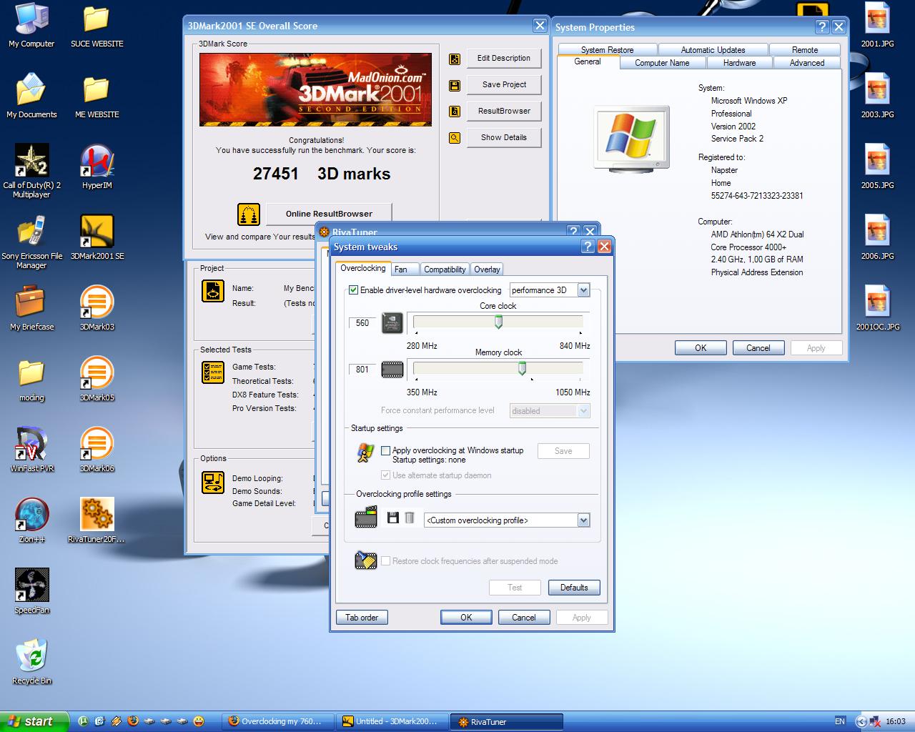Click the delete overclocking profile trash icon
The width and height of the screenshot is (915, 732).
click(410, 518)
